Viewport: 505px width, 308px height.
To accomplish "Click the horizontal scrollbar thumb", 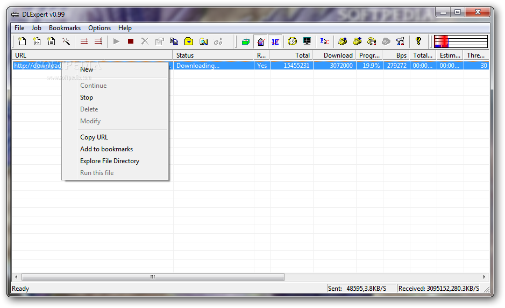I will 153,277.
